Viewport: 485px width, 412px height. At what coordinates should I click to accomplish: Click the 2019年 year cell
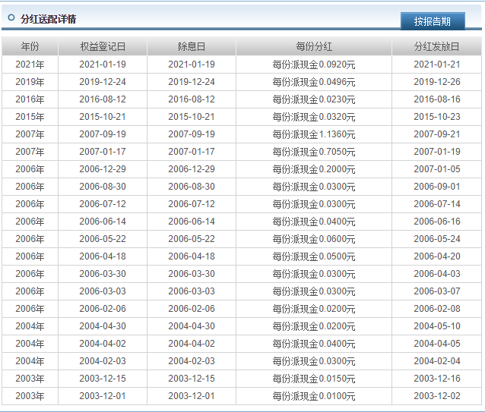pos(30,82)
